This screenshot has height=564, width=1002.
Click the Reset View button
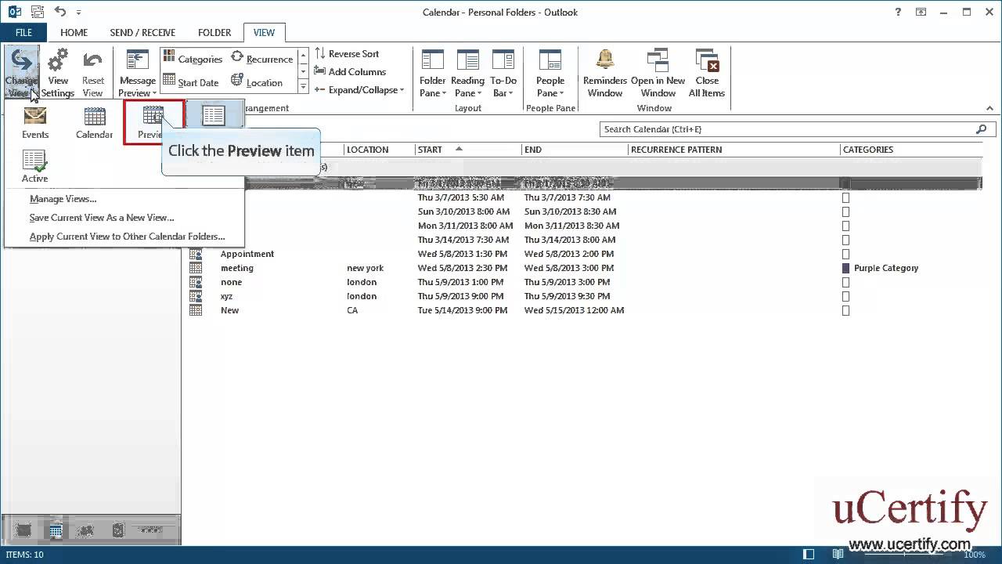(x=93, y=73)
